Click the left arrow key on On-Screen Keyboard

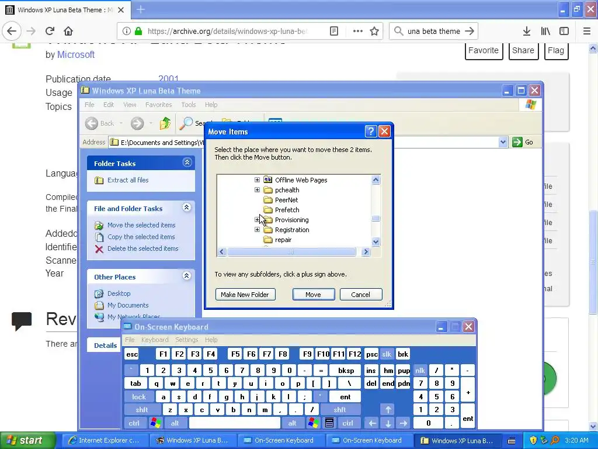(x=372, y=423)
